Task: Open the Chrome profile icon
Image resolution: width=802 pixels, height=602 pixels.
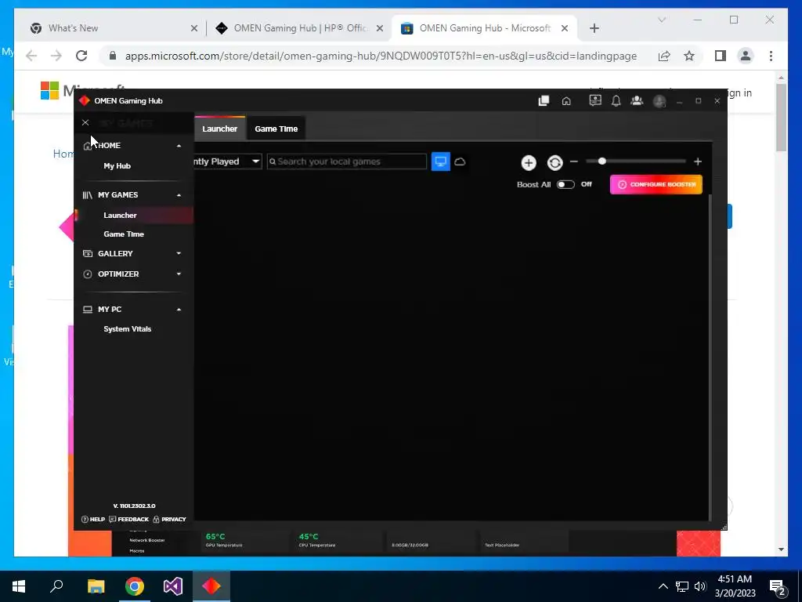Action: point(746,56)
